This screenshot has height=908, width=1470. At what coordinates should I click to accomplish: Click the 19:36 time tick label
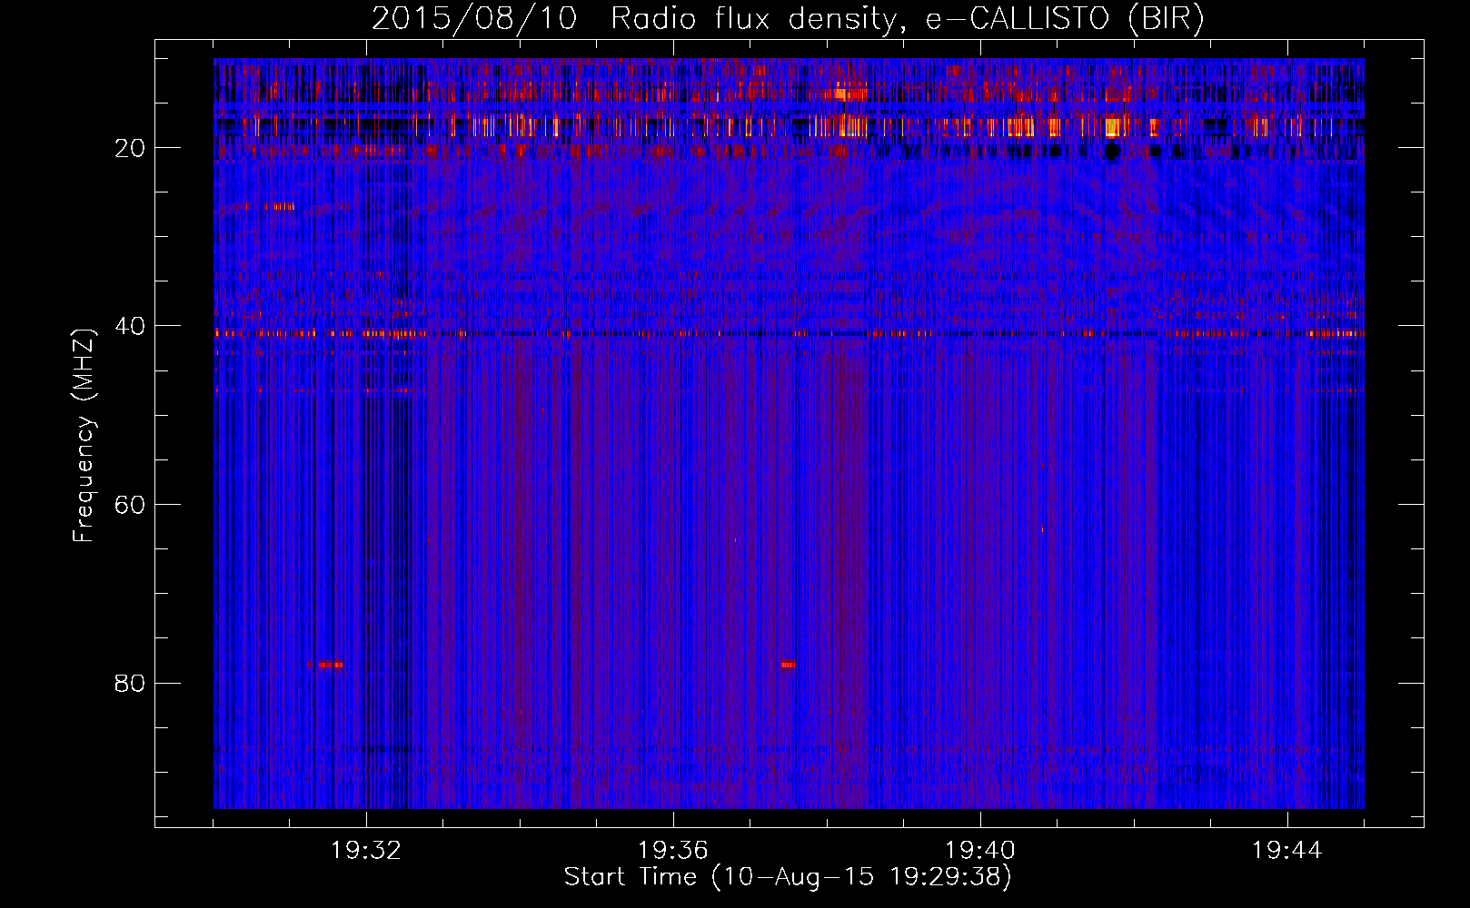click(x=673, y=851)
